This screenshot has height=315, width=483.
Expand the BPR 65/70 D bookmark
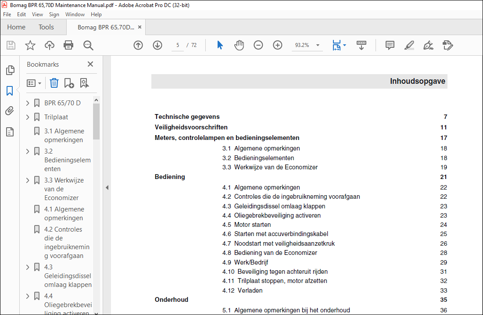(x=28, y=103)
